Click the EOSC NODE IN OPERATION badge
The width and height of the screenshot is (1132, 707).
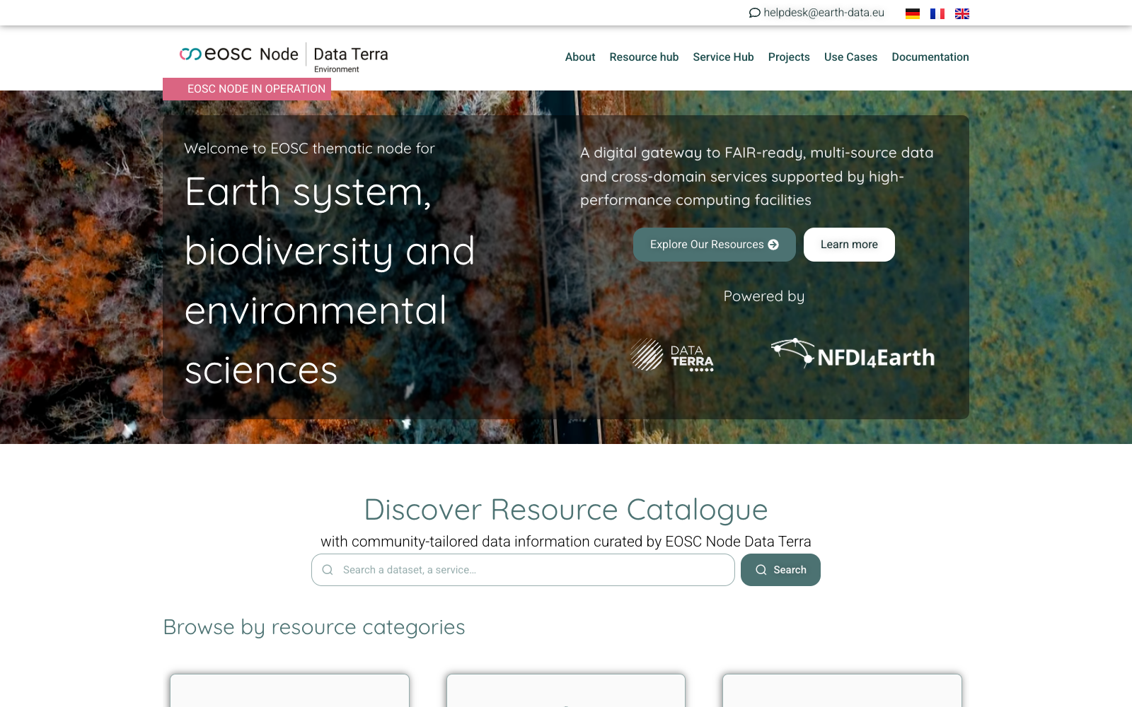[x=247, y=89]
